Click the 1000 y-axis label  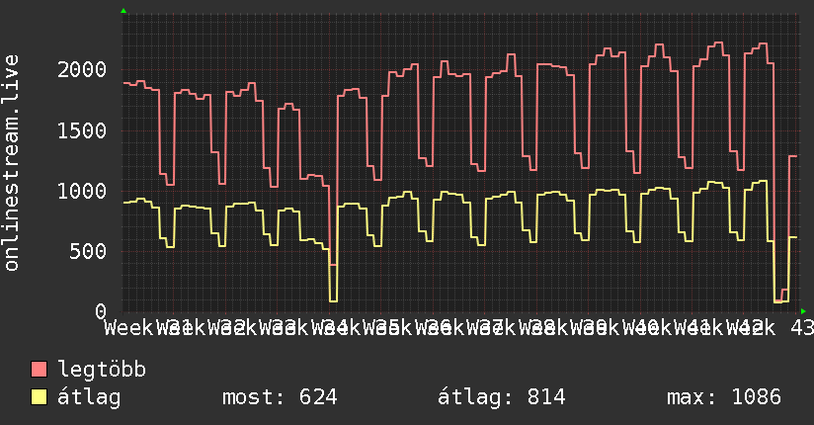[82, 191]
